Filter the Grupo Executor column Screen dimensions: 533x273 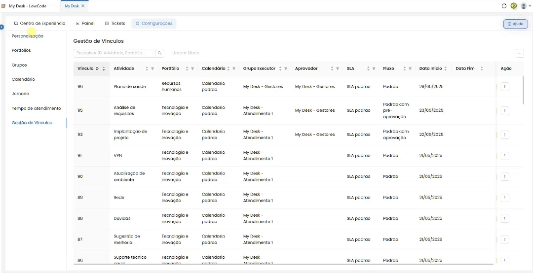click(x=286, y=68)
